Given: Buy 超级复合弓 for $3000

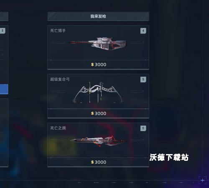Looking at the screenshot, I should coord(98,113).
